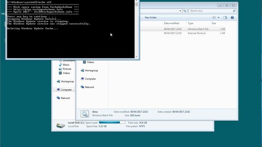Click the address bar refresh icon

(185, 11)
